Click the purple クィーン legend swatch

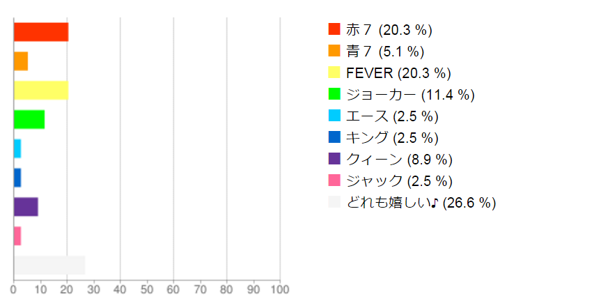(334, 158)
